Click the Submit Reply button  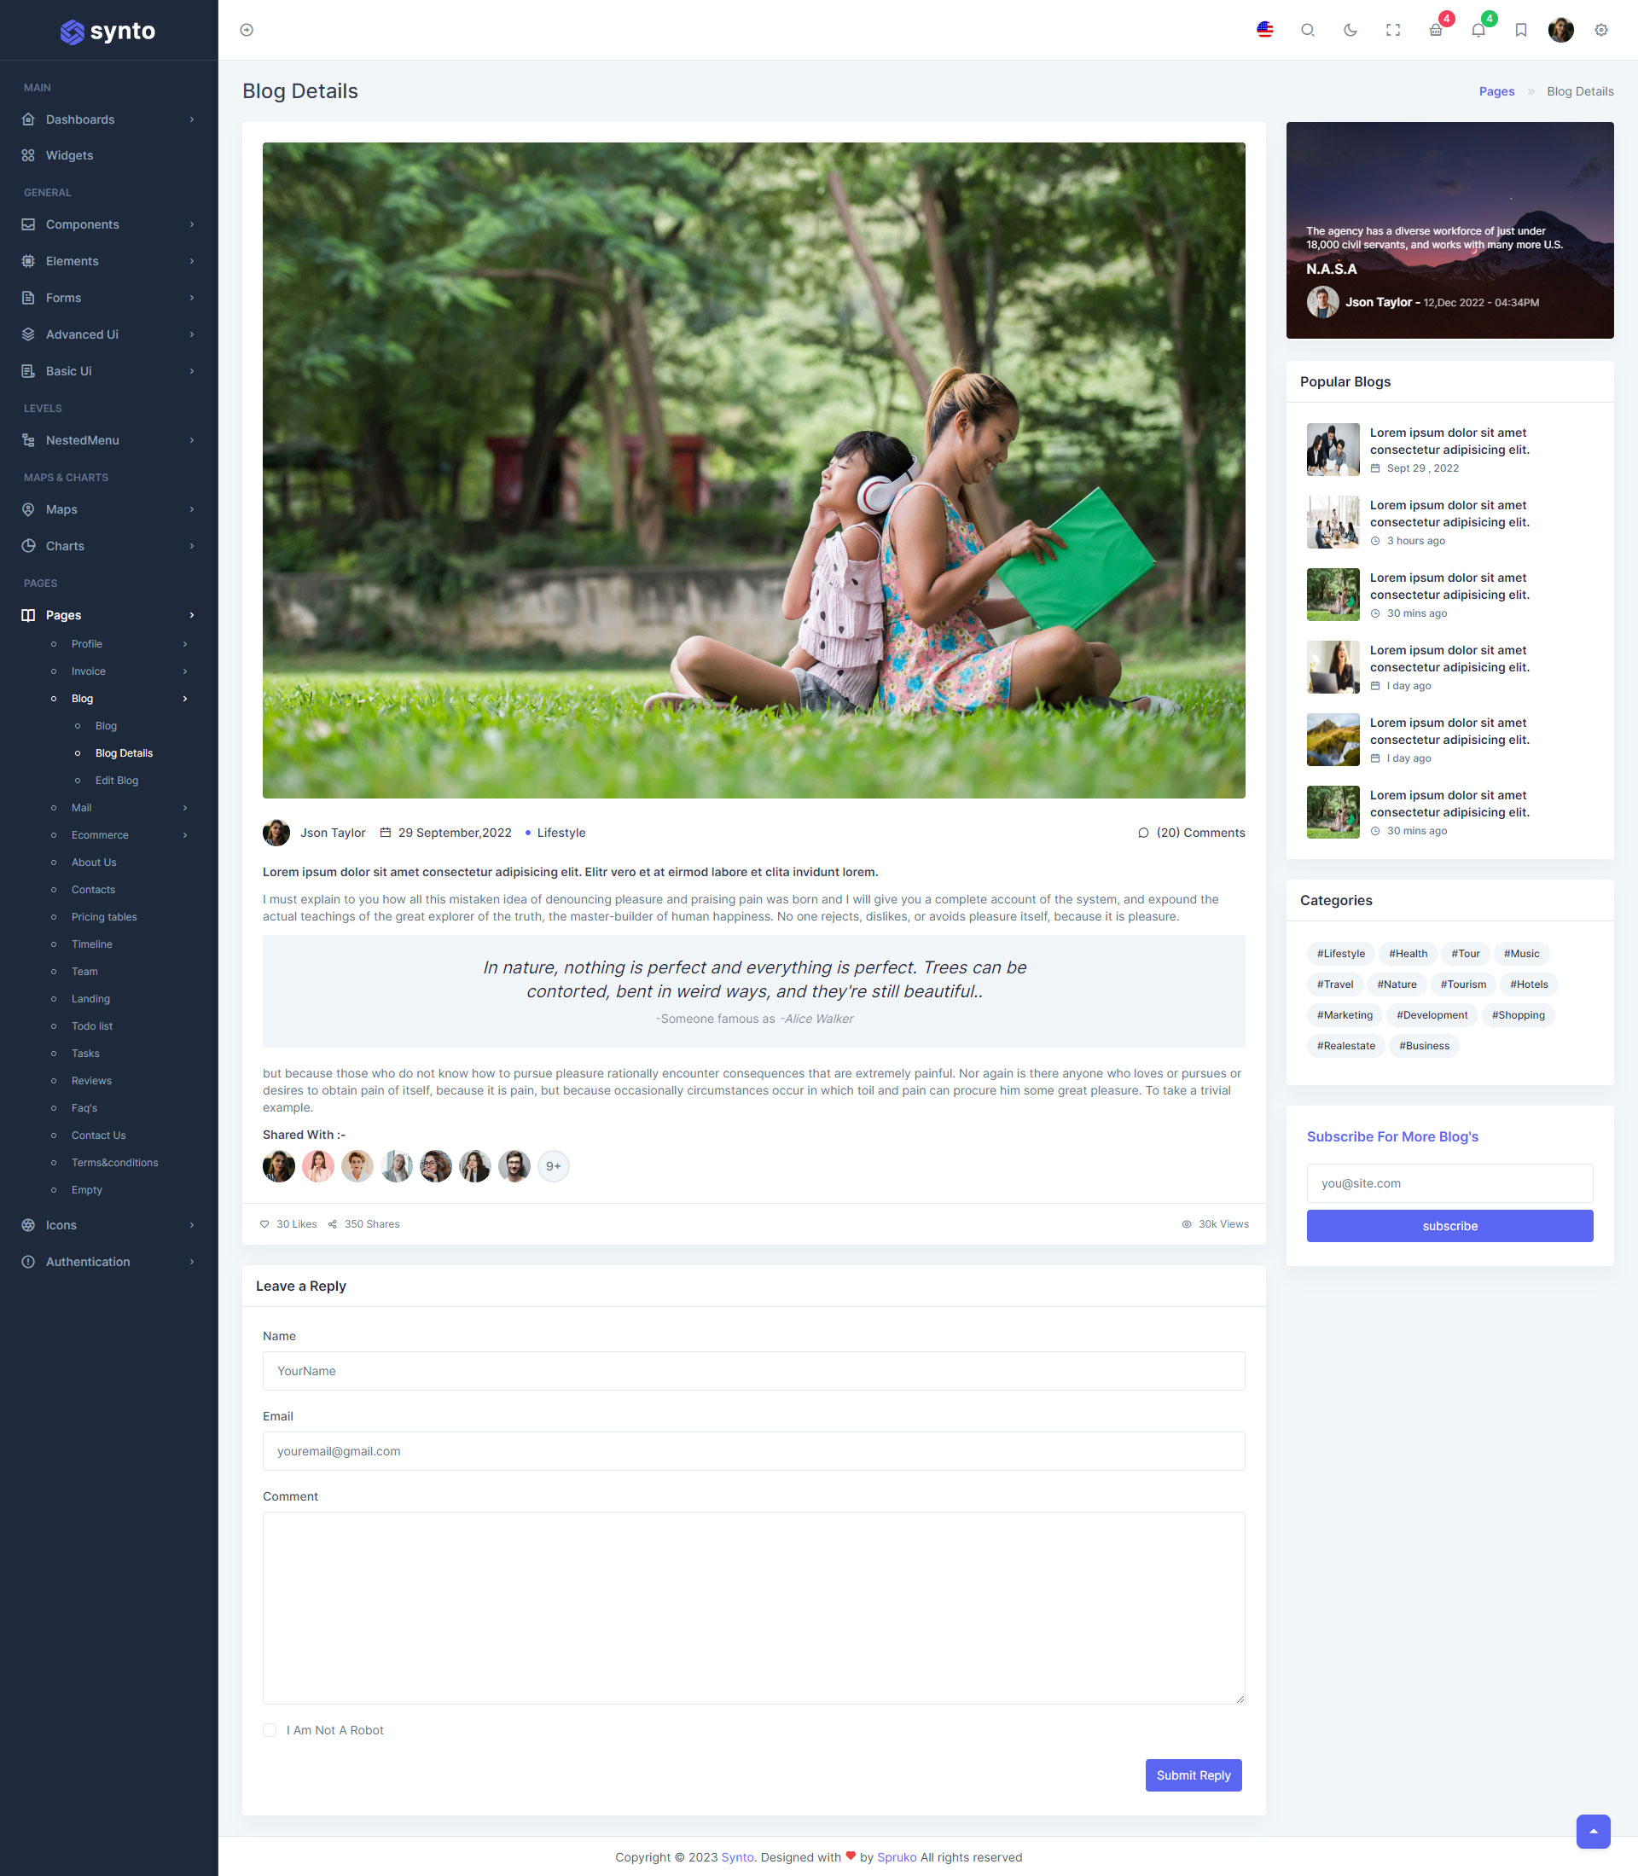(x=1193, y=1774)
